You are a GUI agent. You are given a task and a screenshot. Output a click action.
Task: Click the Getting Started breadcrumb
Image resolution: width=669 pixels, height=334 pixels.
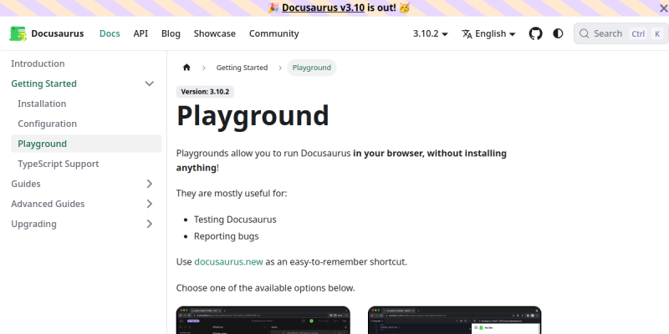242,68
